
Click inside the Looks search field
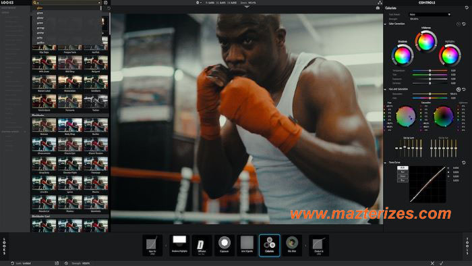pyautogui.click(x=67, y=3)
